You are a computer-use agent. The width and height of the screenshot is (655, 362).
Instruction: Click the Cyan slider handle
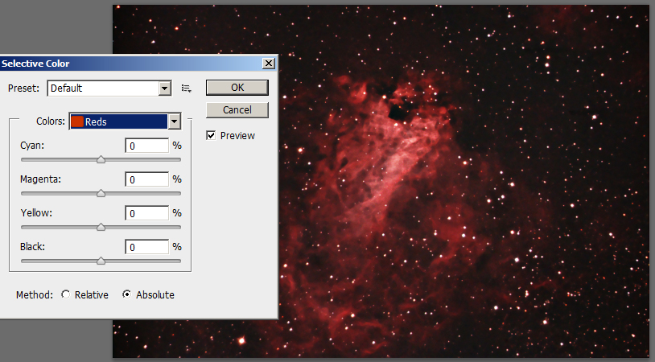click(x=101, y=159)
